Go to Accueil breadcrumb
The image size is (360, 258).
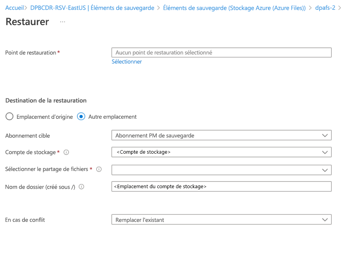14,8
